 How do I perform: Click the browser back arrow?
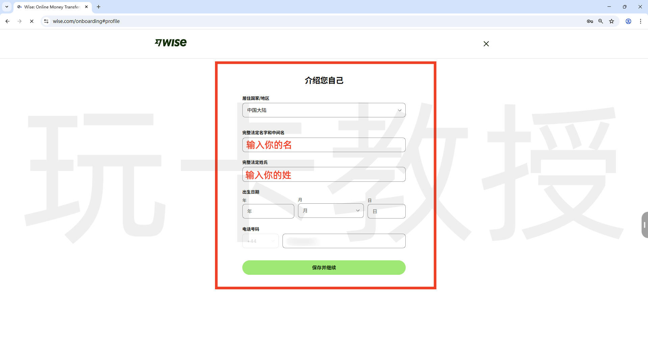[x=7, y=21]
